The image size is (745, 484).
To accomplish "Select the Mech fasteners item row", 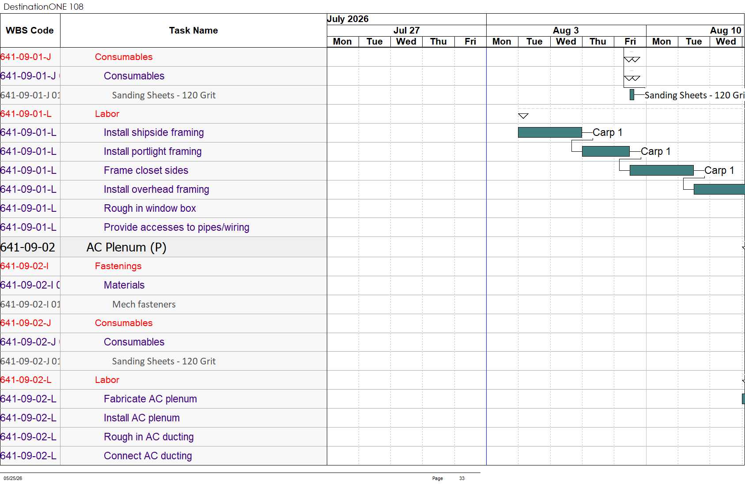I will point(163,304).
